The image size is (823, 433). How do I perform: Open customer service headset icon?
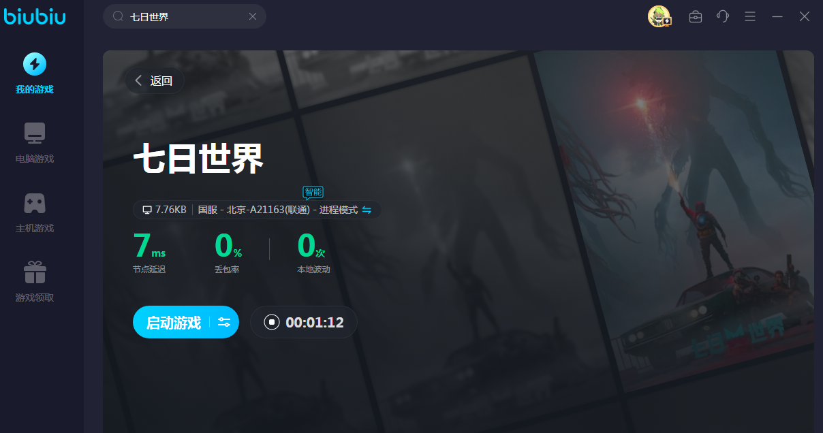723,16
